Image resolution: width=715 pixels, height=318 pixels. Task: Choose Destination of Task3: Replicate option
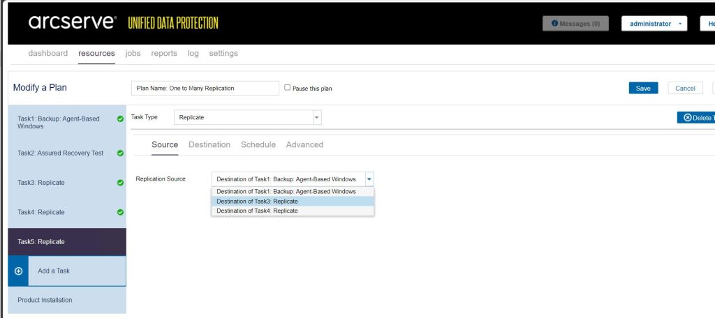(293, 202)
